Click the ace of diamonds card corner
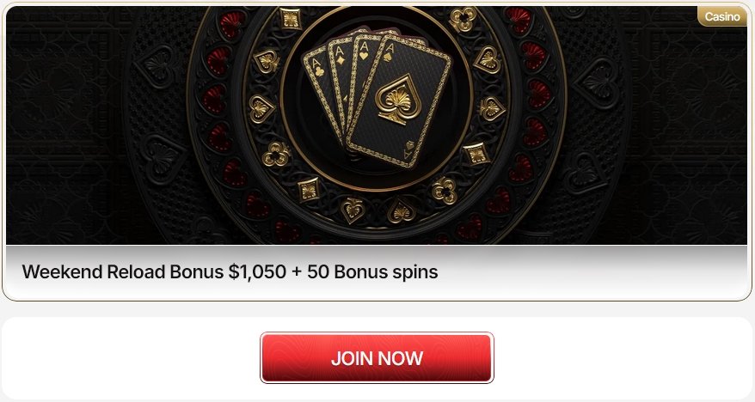755x402 pixels. tap(340, 56)
